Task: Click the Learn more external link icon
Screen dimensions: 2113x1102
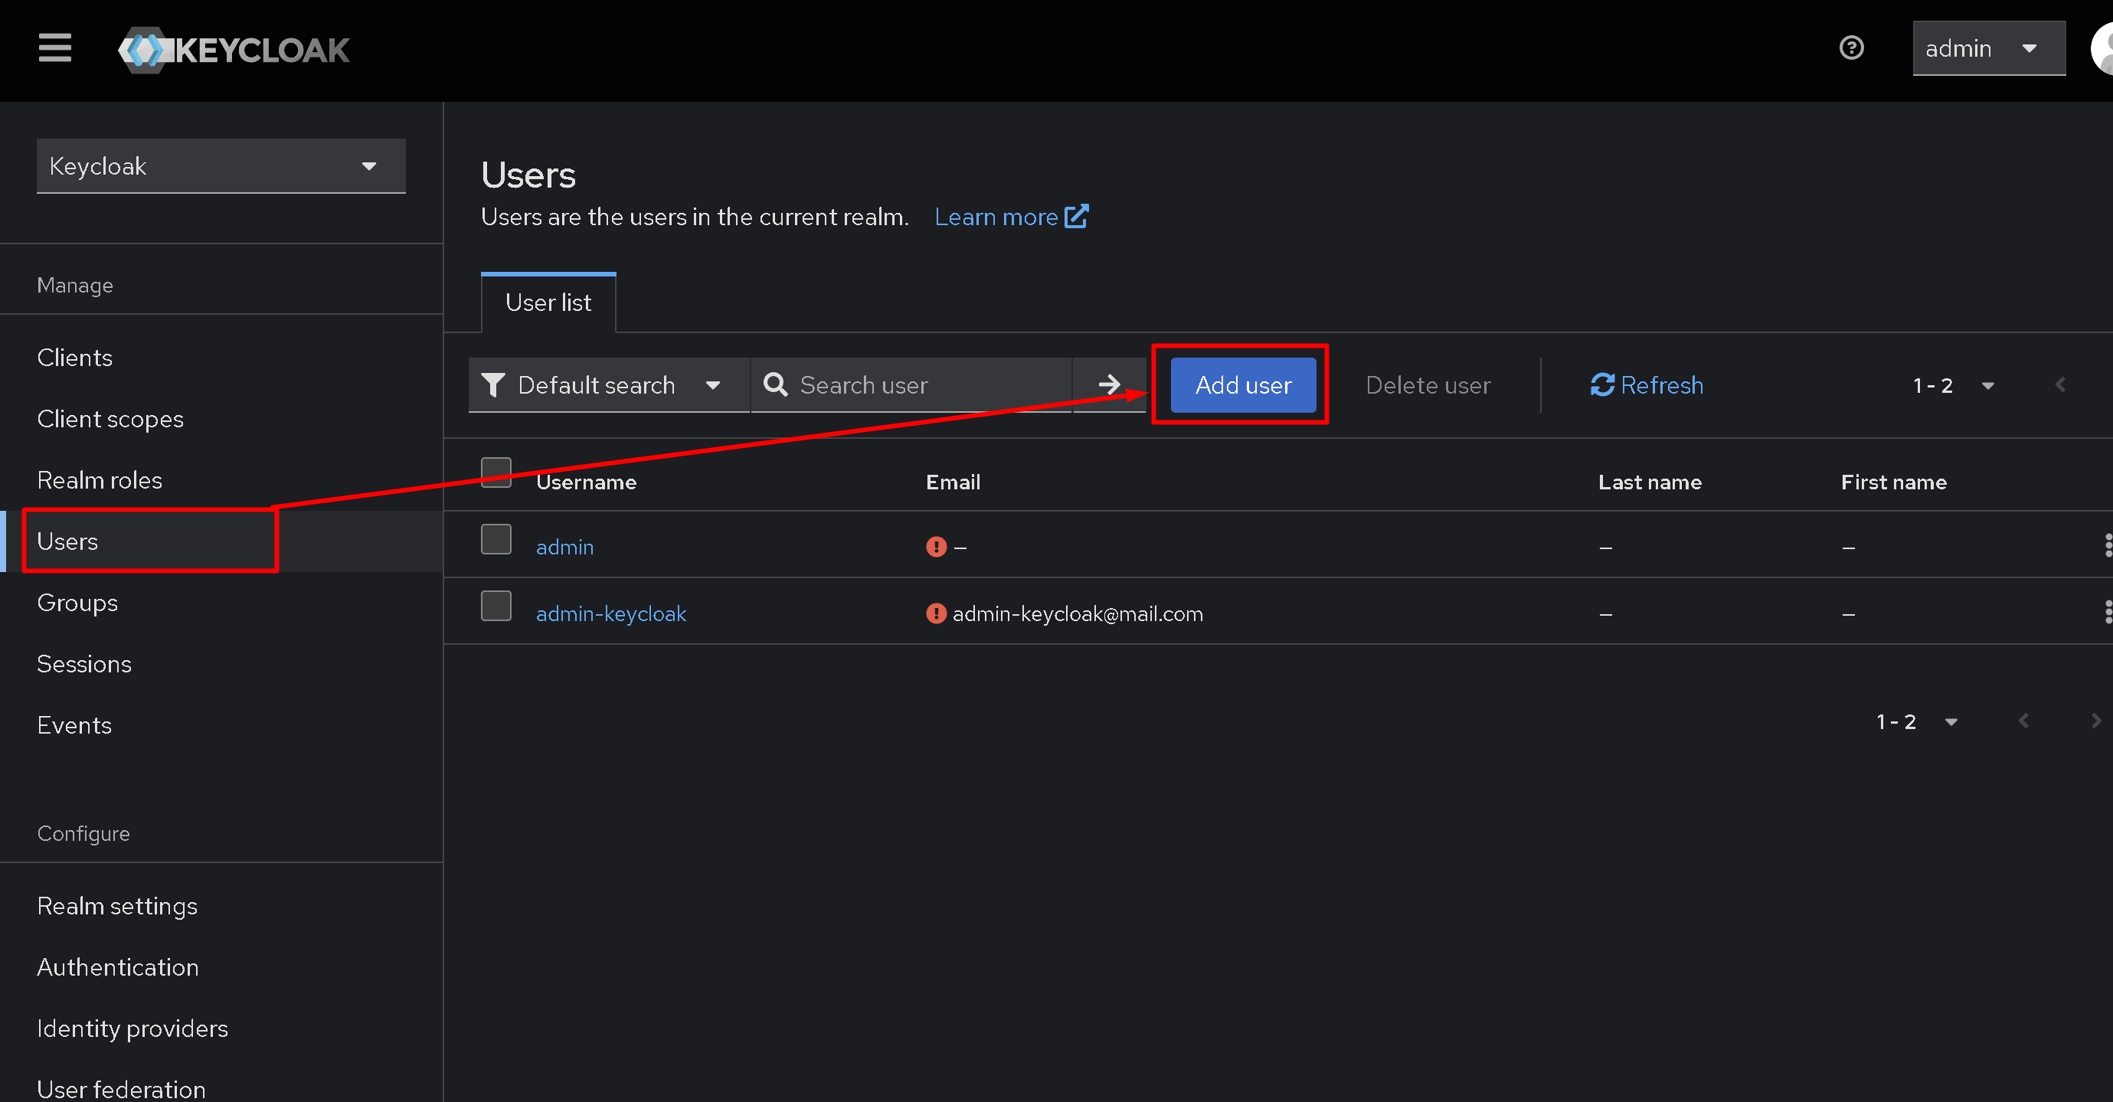Action: click(x=1076, y=217)
